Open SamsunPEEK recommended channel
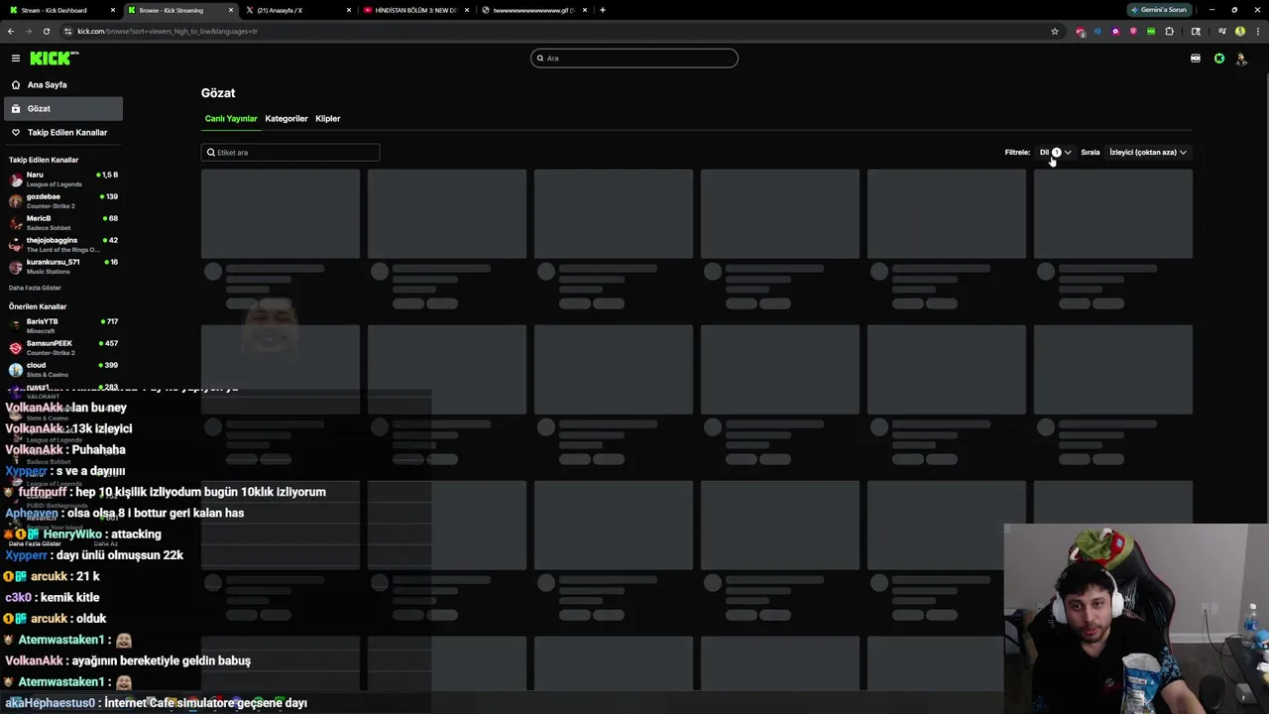The height and width of the screenshot is (714, 1269). 63,348
